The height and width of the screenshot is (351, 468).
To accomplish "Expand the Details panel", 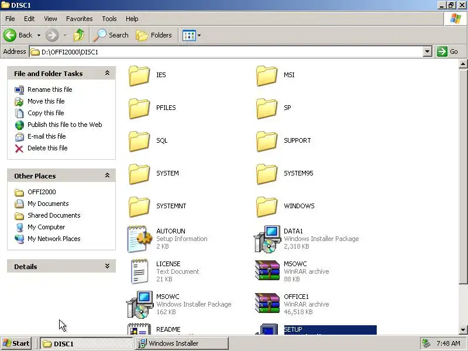I will coord(107,266).
